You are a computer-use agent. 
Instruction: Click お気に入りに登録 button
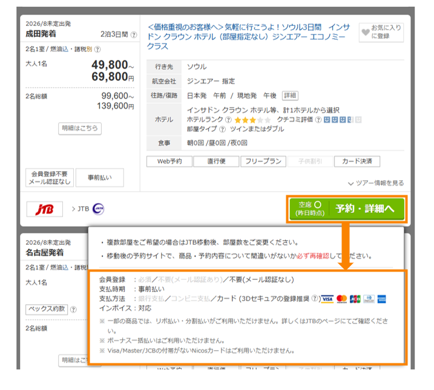pos(381,32)
